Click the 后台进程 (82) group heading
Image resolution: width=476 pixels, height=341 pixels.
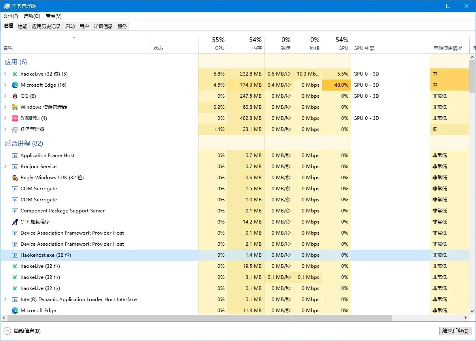(x=24, y=144)
